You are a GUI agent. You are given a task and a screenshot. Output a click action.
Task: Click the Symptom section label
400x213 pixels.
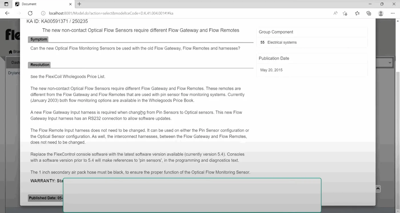coord(39,39)
